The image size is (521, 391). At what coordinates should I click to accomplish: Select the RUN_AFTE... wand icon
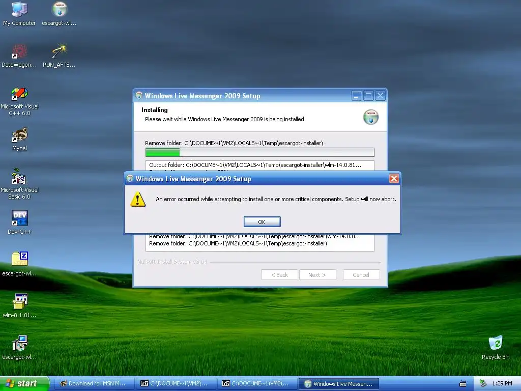(60, 52)
